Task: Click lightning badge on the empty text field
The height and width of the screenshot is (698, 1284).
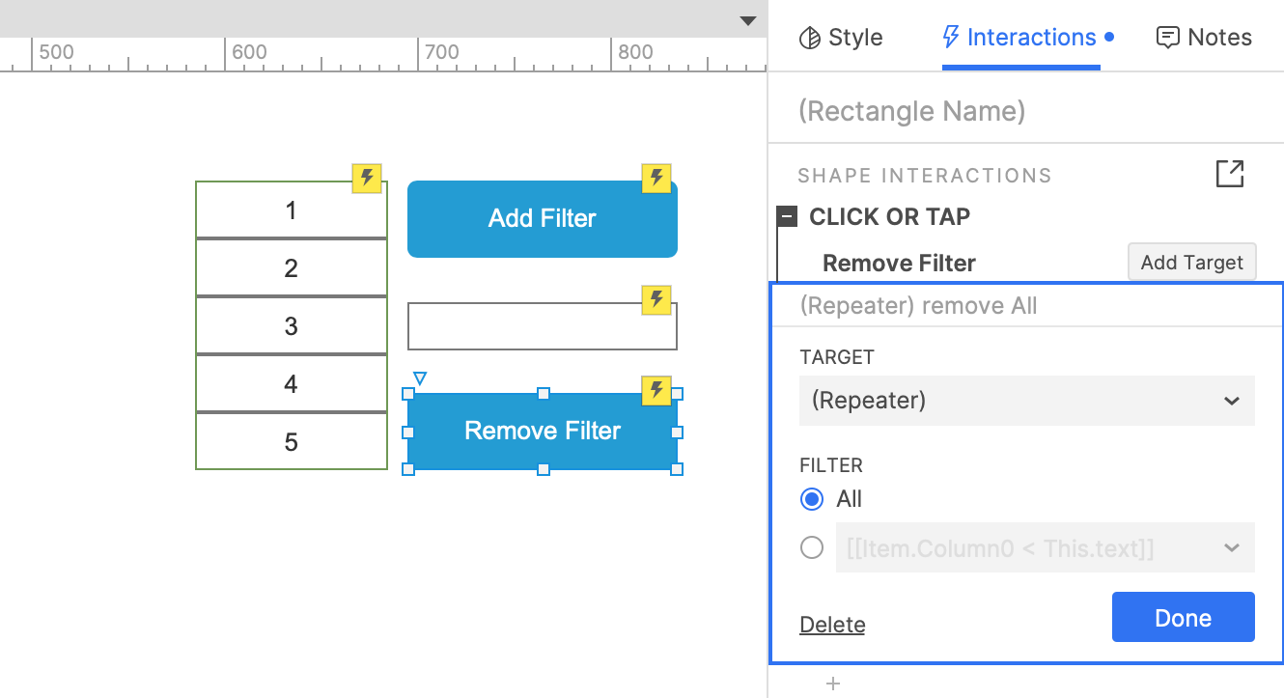Action: tap(656, 299)
